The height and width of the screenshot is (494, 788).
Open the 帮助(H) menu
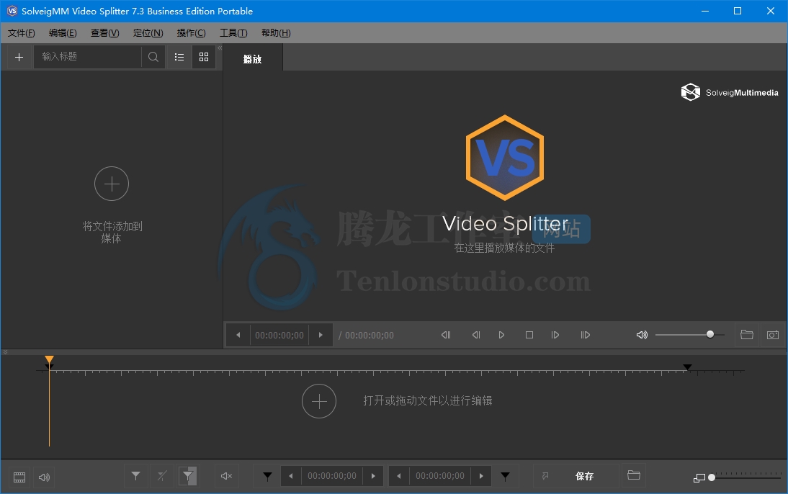276,33
